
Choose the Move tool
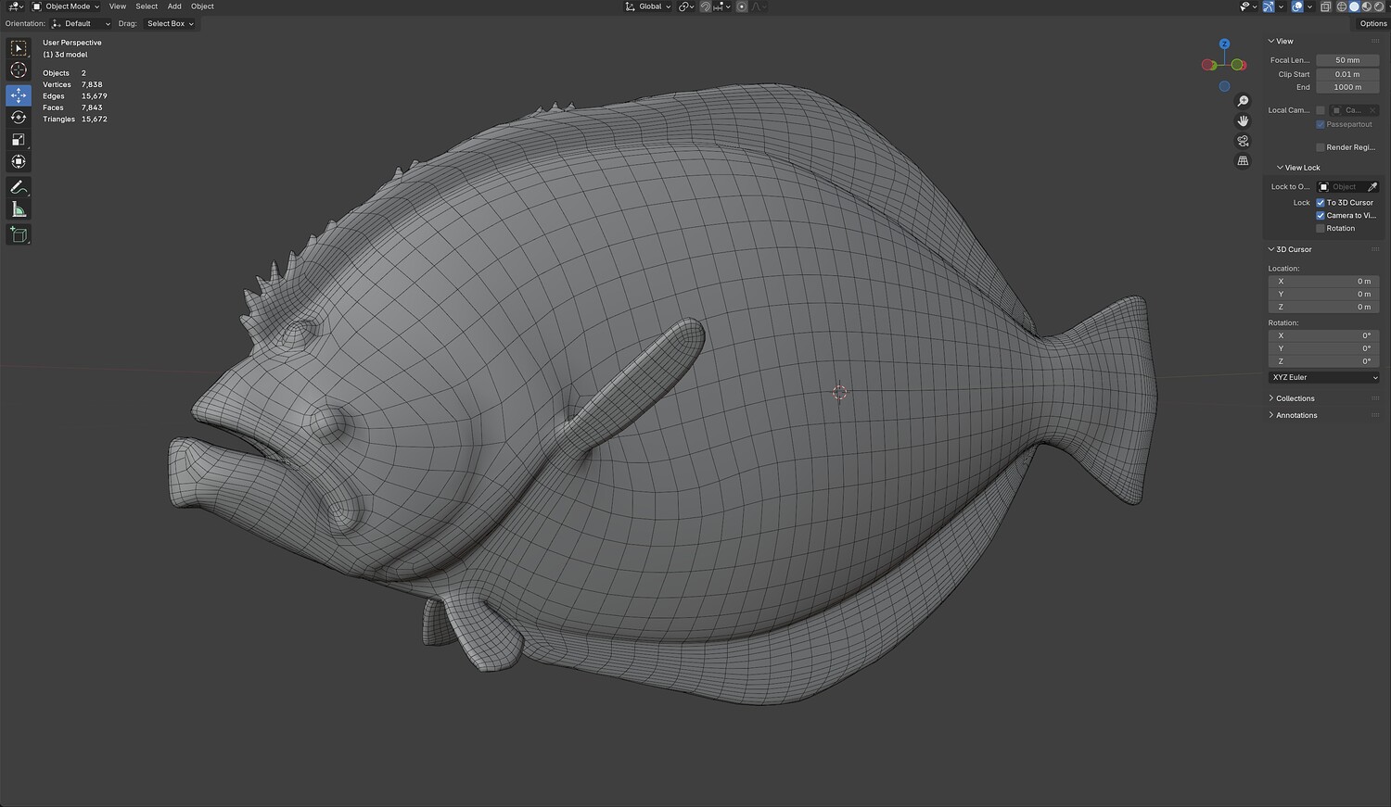19,95
